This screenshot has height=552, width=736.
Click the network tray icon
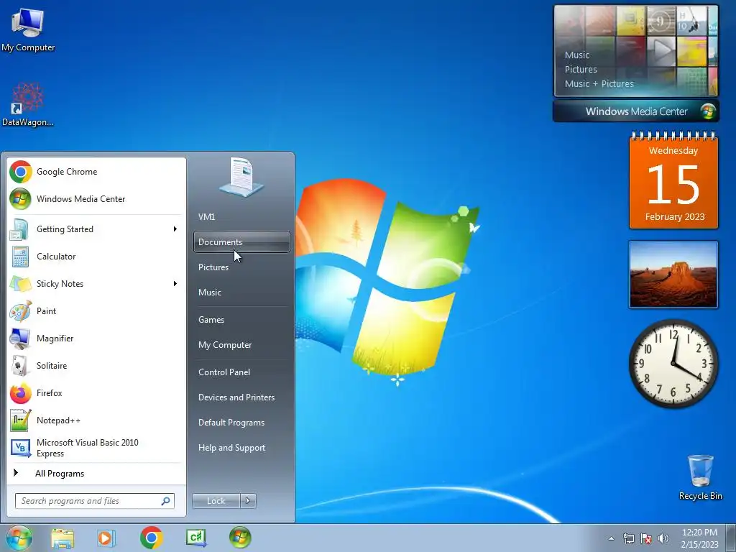click(x=628, y=539)
